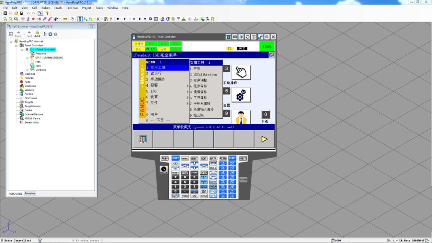Viewport: 432px width, 243px height.
Task: Click the FCTN key on pendant
Action: point(223,159)
